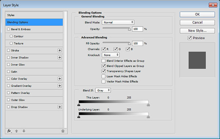Check Vector Mask Hides Effects
The height and width of the screenshot is (139, 220).
point(103,82)
